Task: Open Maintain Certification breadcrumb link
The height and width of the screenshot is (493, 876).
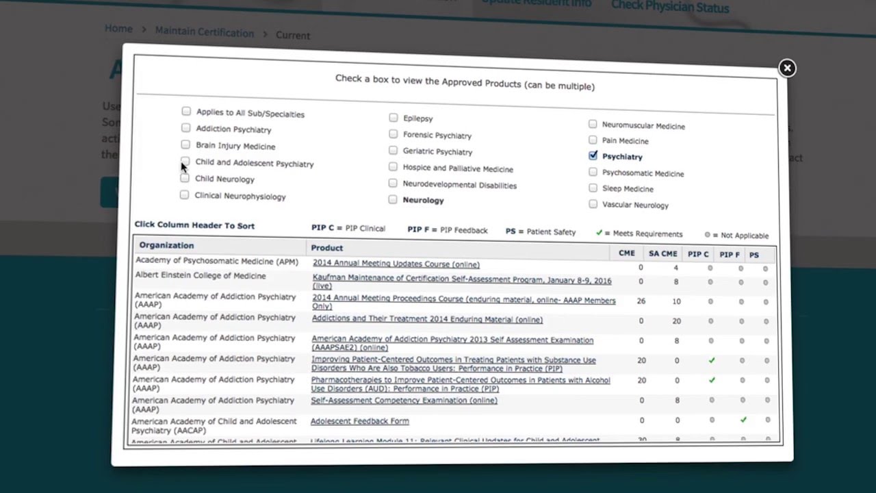Action: coord(204,32)
